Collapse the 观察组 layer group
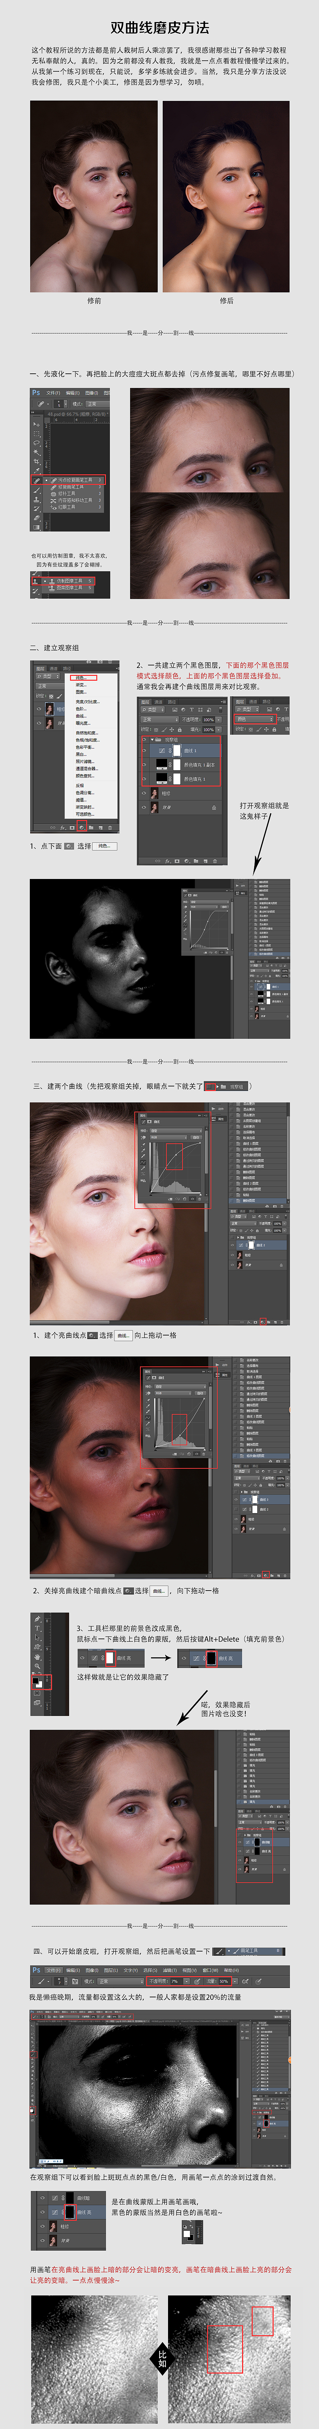This screenshot has width=319, height=2429. pyautogui.click(x=152, y=740)
